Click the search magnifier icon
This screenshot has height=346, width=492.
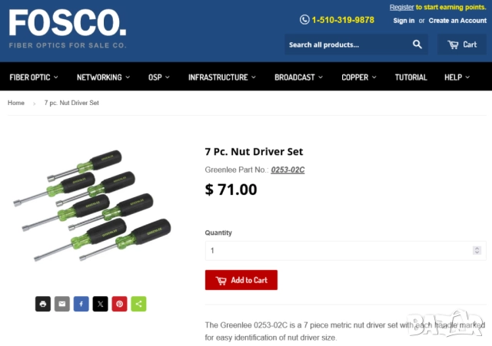pyautogui.click(x=417, y=44)
